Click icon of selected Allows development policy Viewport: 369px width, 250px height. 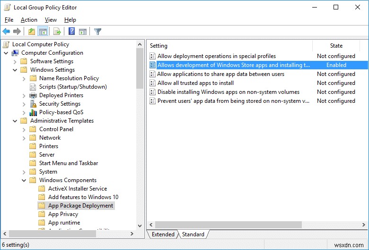152,65
